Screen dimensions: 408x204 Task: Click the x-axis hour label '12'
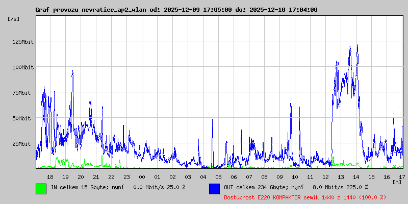tap(325, 177)
